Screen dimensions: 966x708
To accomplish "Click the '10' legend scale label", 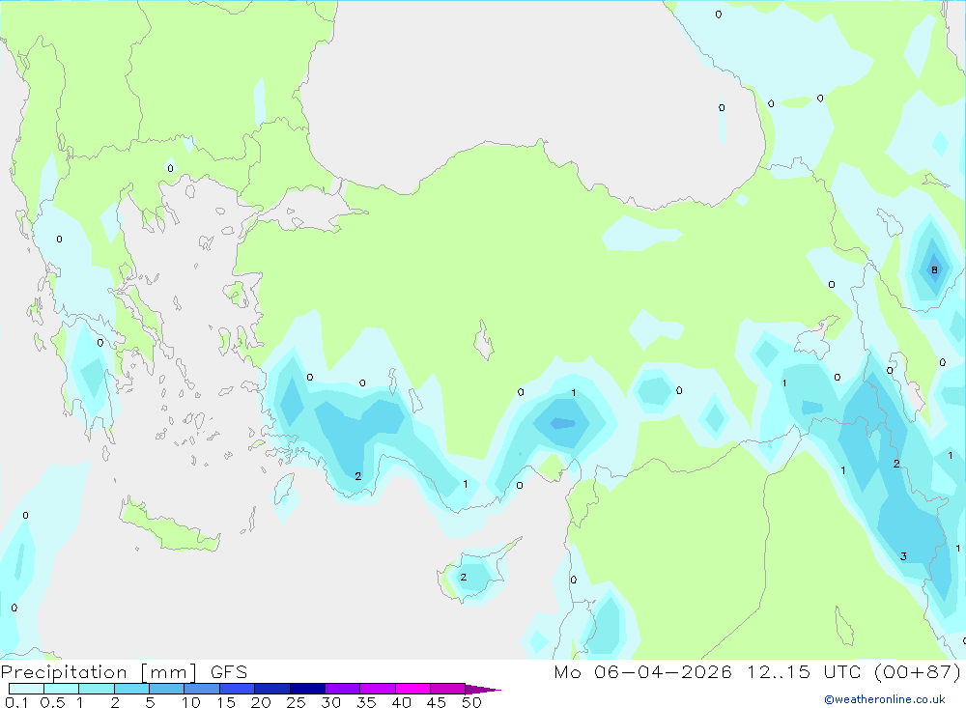I will click(x=191, y=702).
